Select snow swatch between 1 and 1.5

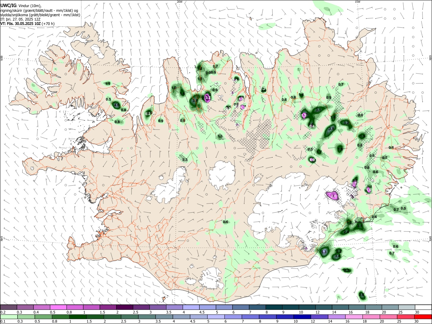tap(91, 307)
